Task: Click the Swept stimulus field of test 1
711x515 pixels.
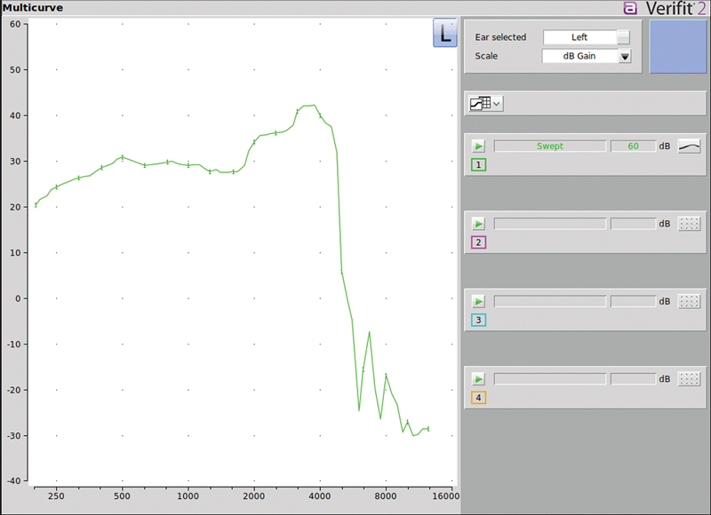Action: [550, 147]
